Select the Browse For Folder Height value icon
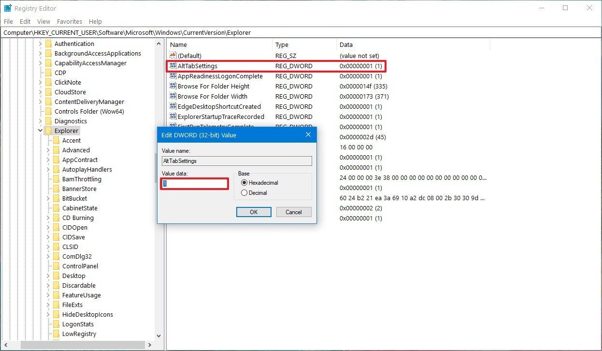This screenshot has width=602, height=351. tap(173, 86)
